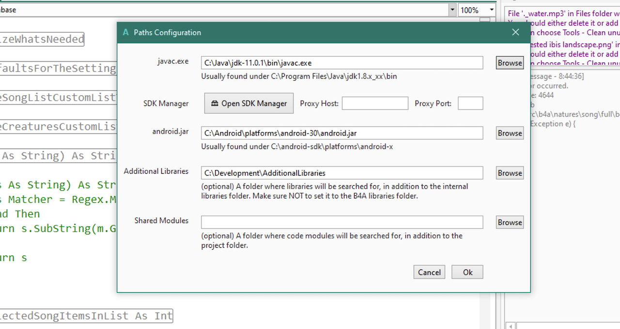This screenshot has height=329, width=620.
Task: Cancel the paths configuration changes
Action: click(429, 272)
